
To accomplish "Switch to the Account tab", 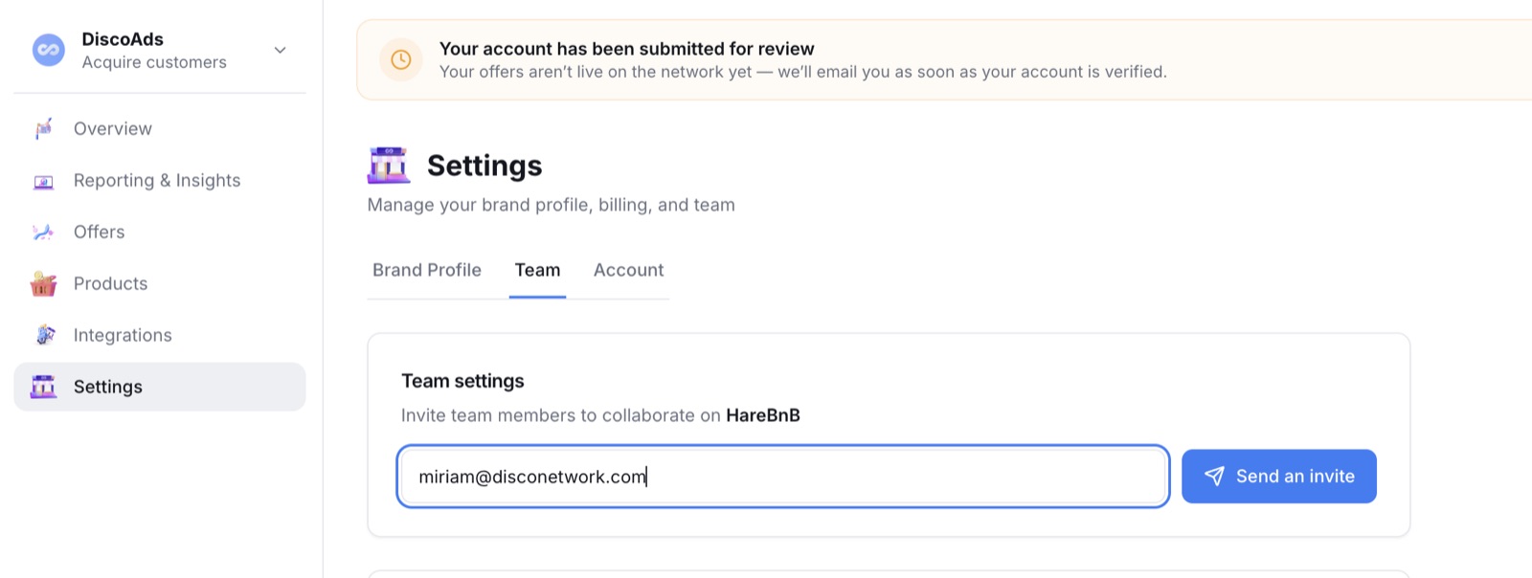I will [628, 270].
